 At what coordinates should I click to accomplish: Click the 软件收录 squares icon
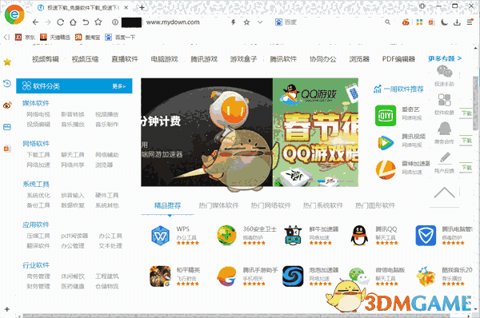[445, 100]
